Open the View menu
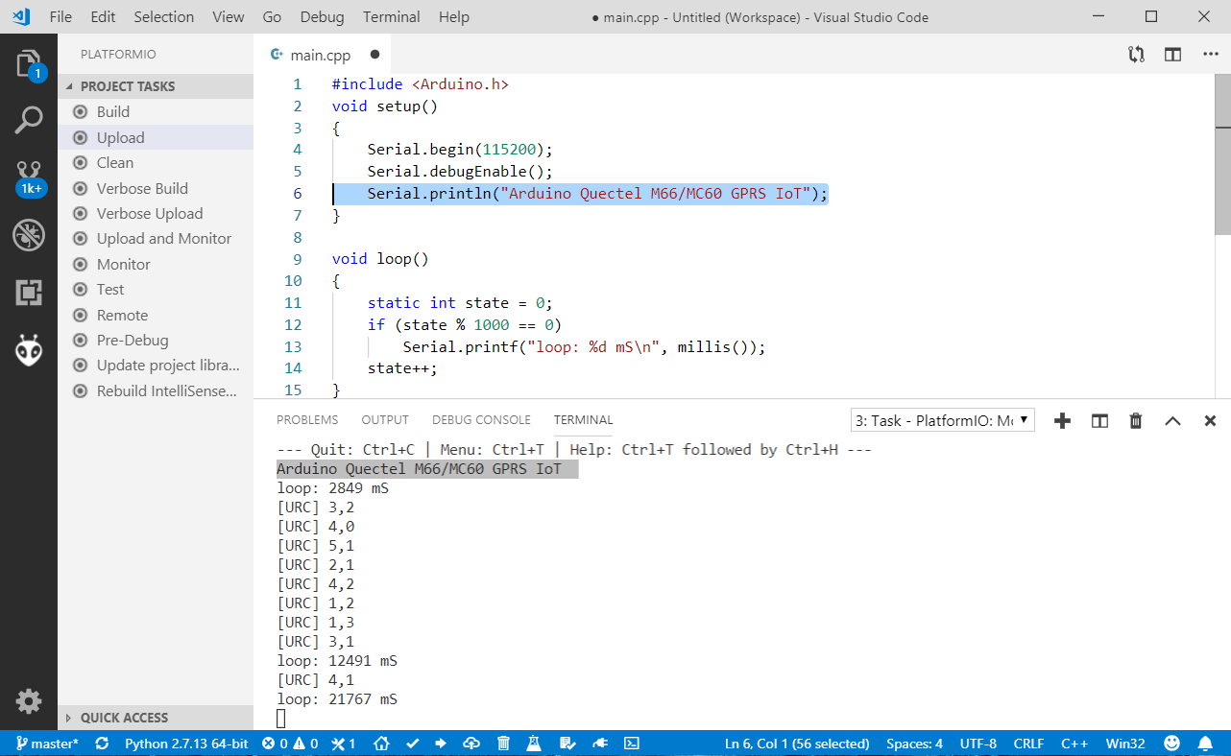The width and height of the screenshot is (1231, 756). click(229, 16)
